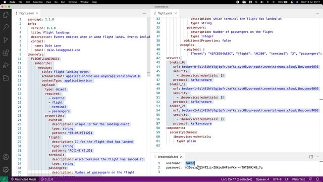Click the notifications bell in status bar
Image resolution: width=323 pixels, height=182 pixels.
coord(317,179)
